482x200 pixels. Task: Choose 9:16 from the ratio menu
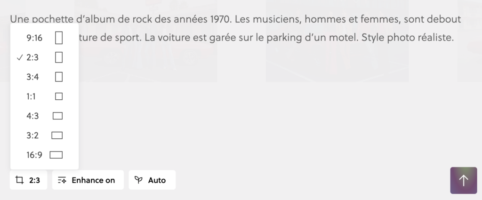coord(34,38)
